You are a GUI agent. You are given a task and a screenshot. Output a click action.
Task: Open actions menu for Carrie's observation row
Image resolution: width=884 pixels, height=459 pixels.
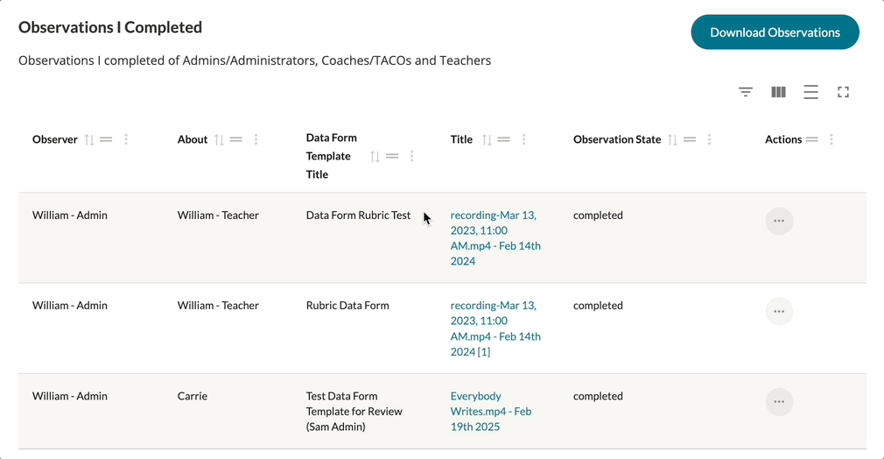click(779, 402)
